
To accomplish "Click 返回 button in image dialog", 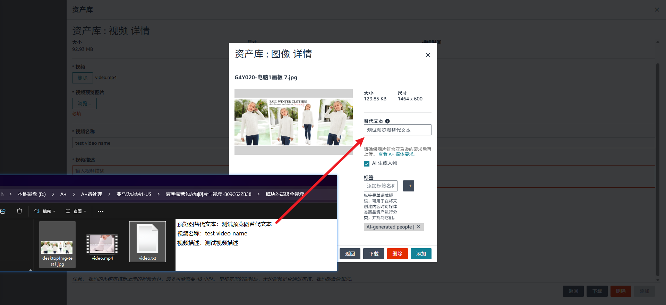I will click(350, 254).
